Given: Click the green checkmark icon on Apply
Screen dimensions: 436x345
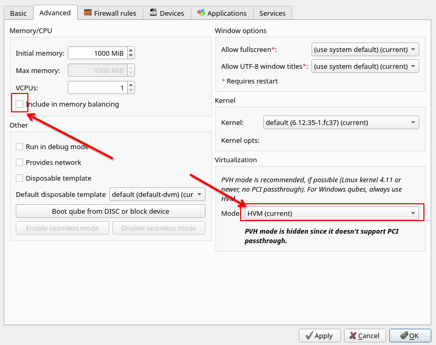Looking at the screenshot, I should [x=309, y=336].
